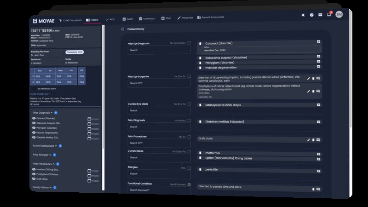Viewport: 368px width, 207px height.
Task: Open the Scribe M Matterson dropdown
Action: pyautogui.click(x=82, y=63)
